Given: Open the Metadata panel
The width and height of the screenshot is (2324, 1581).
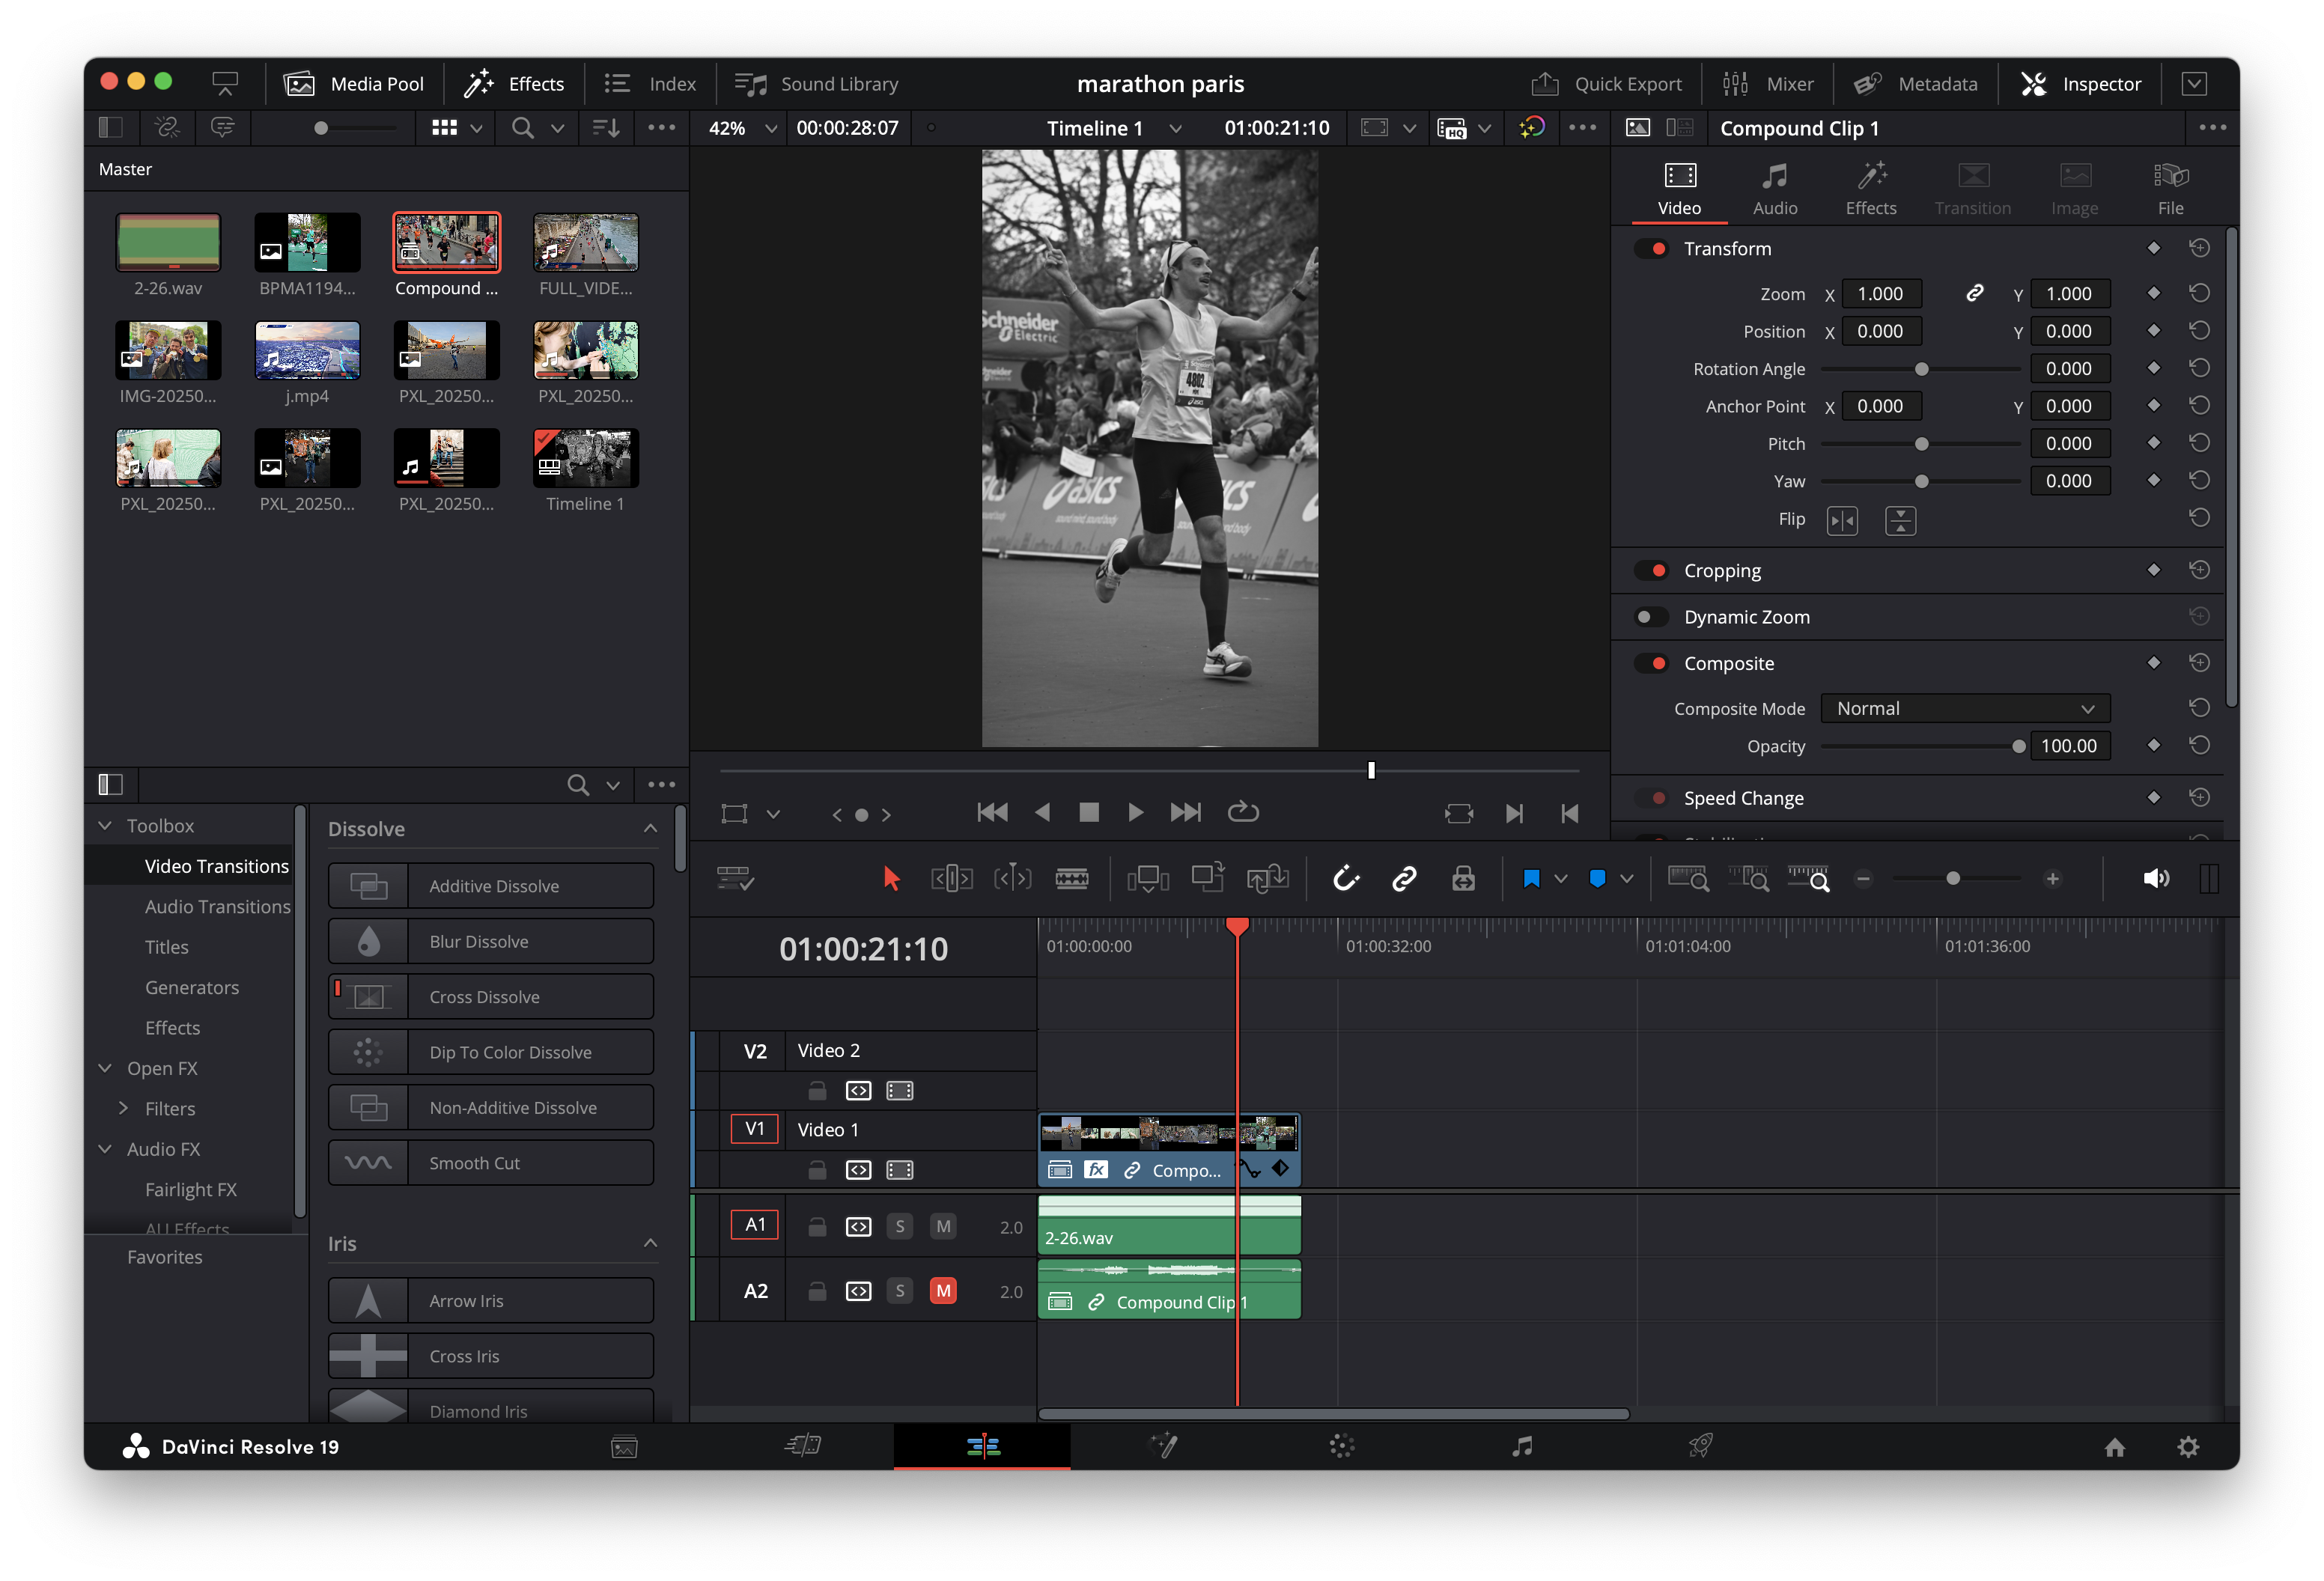Looking at the screenshot, I should 1915,84.
